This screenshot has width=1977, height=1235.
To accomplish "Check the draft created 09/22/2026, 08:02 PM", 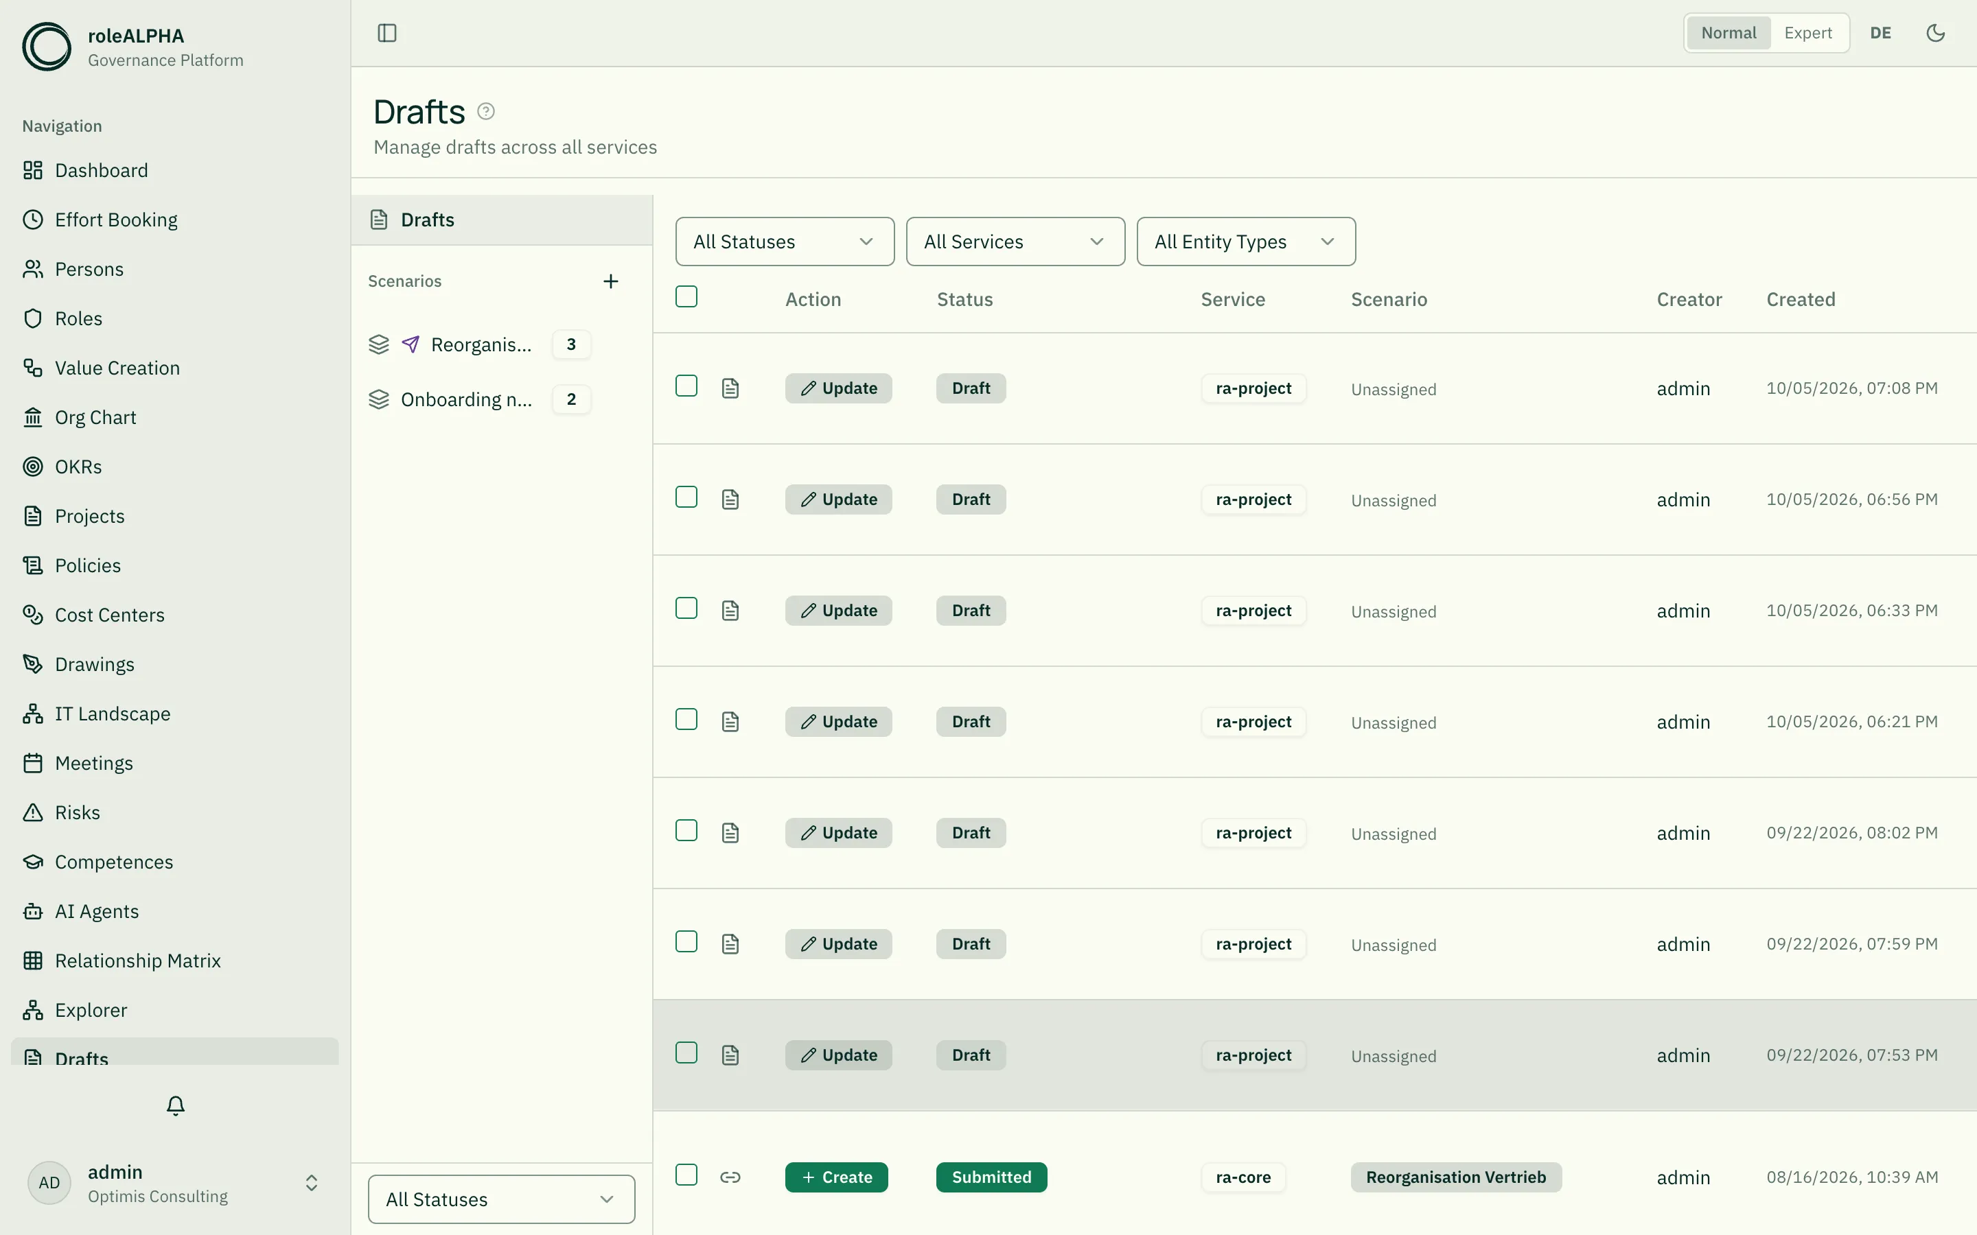I will 686,830.
